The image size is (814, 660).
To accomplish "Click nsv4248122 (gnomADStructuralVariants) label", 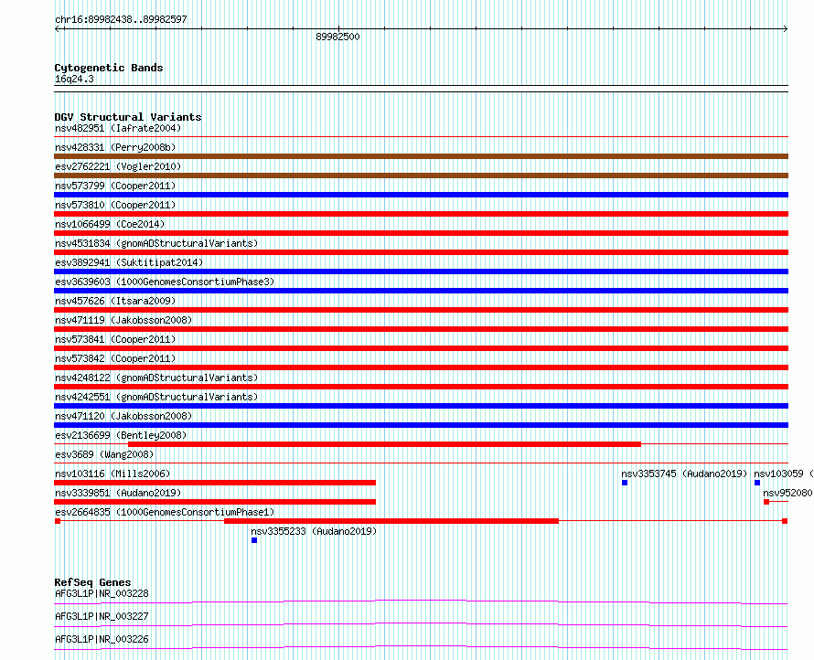I will [156, 378].
